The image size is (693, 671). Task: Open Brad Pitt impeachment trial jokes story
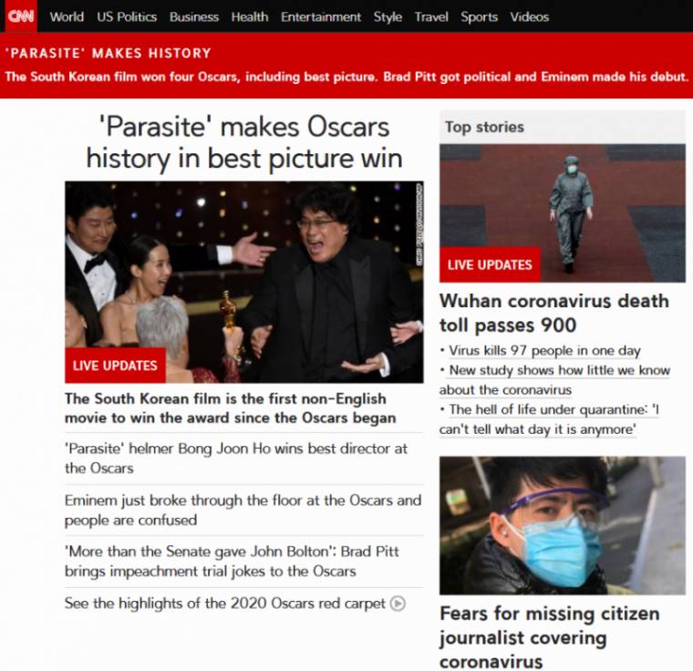(x=232, y=562)
